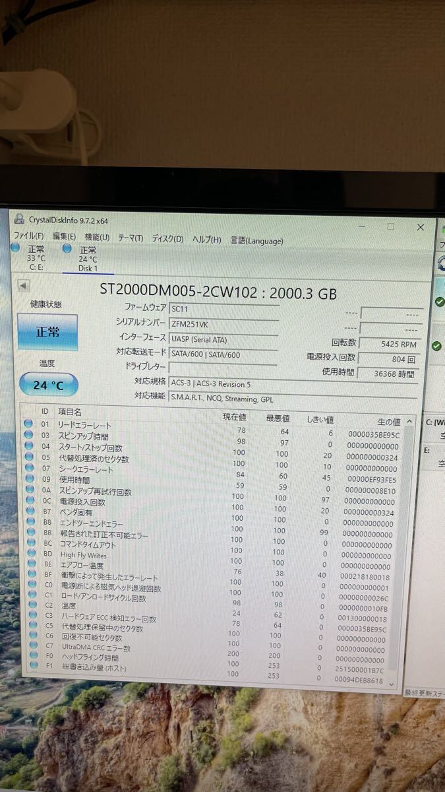The height and width of the screenshot is (792, 445).
Task: Click the 24 °C temperature button
Action: coord(48,385)
